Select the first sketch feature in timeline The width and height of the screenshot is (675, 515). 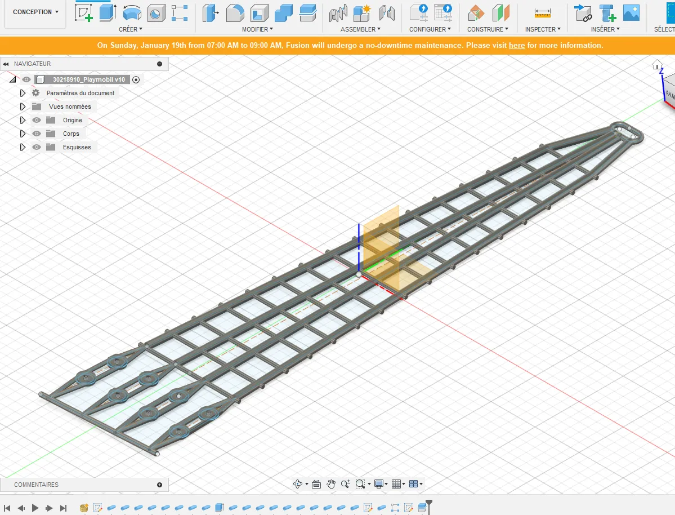point(98,508)
